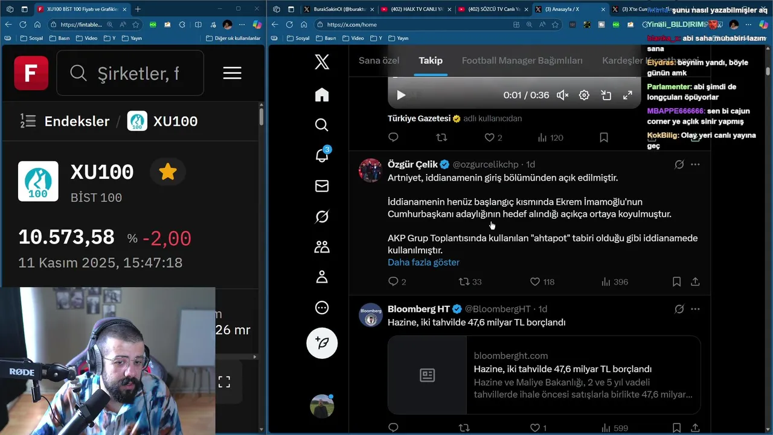Open new tab in Fintables window
This screenshot has height=435, width=773.
[x=138, y=9]
